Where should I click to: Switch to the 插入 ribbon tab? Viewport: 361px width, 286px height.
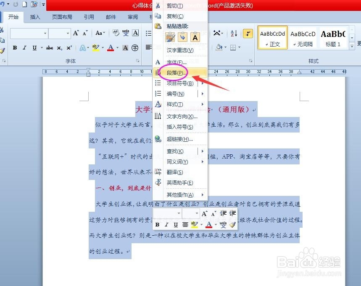pos(35,17)
